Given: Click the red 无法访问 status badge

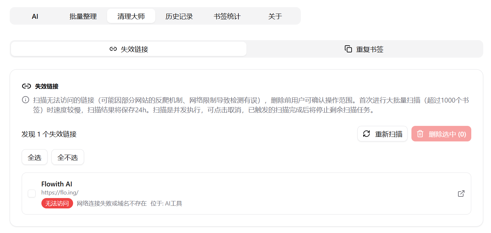Looking at the screenshot, I should click(x=57, y=203).
